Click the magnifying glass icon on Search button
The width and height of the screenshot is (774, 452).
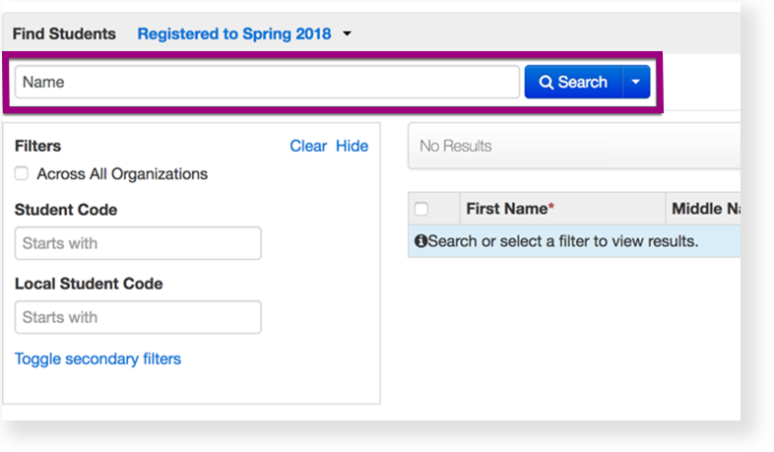coord(547,83)
